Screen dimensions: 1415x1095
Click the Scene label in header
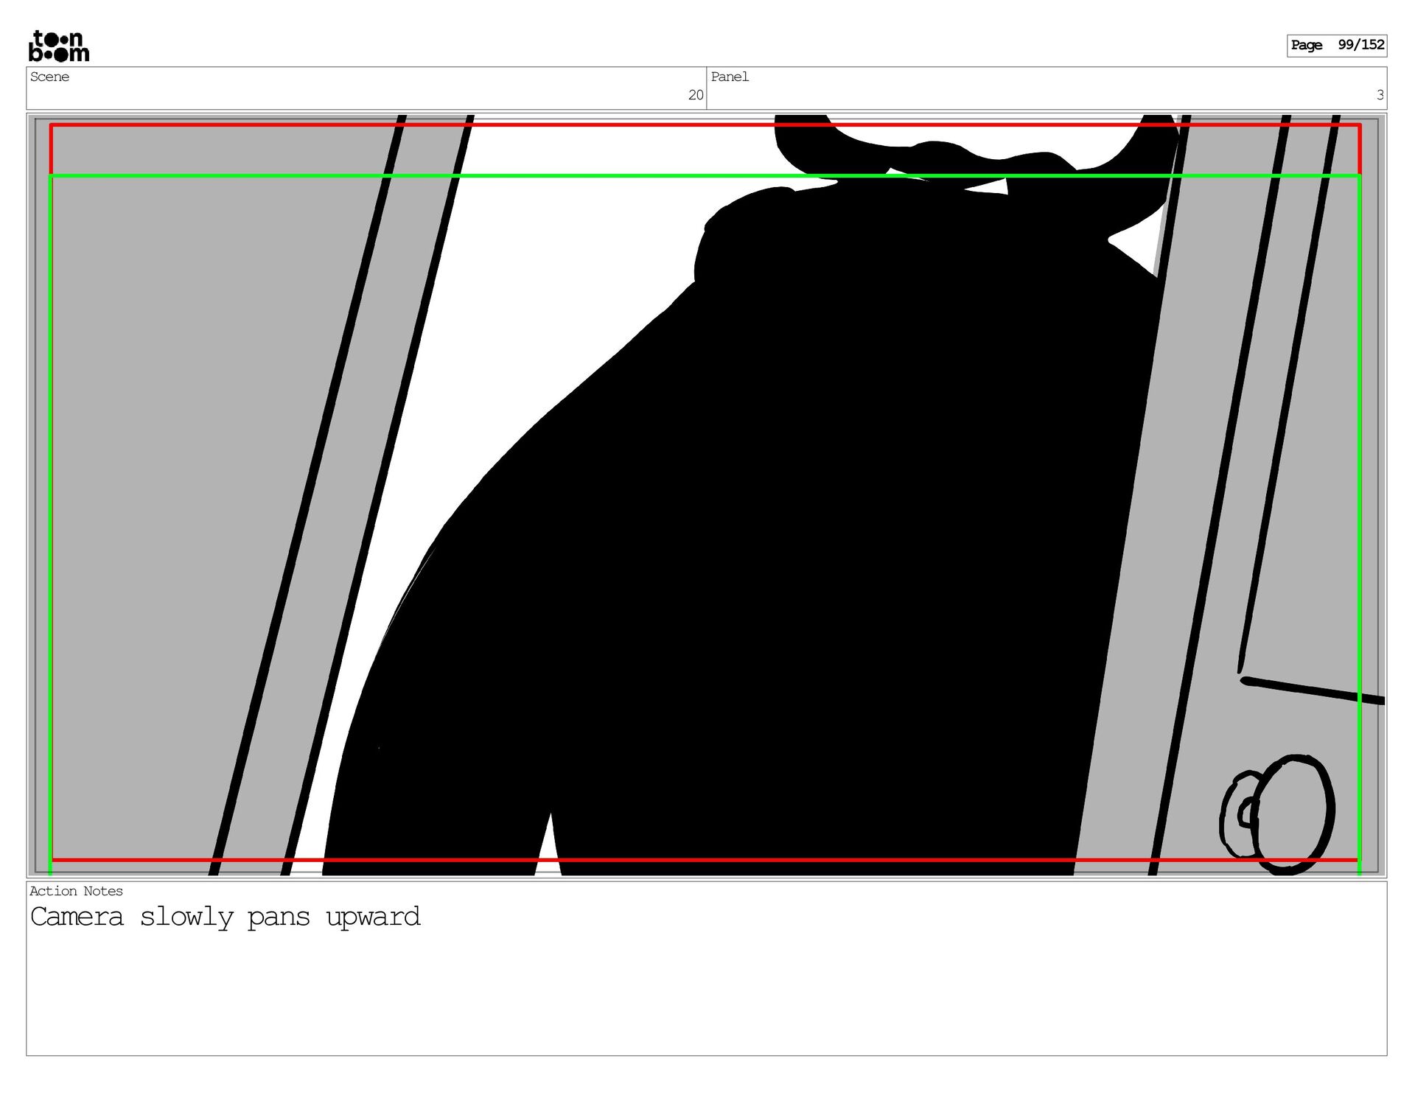point(49,77)
